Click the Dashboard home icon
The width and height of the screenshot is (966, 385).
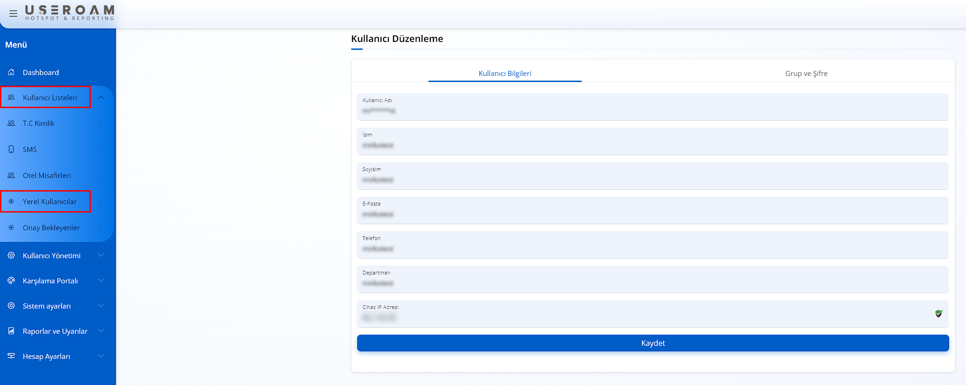(x=11, y=72)
